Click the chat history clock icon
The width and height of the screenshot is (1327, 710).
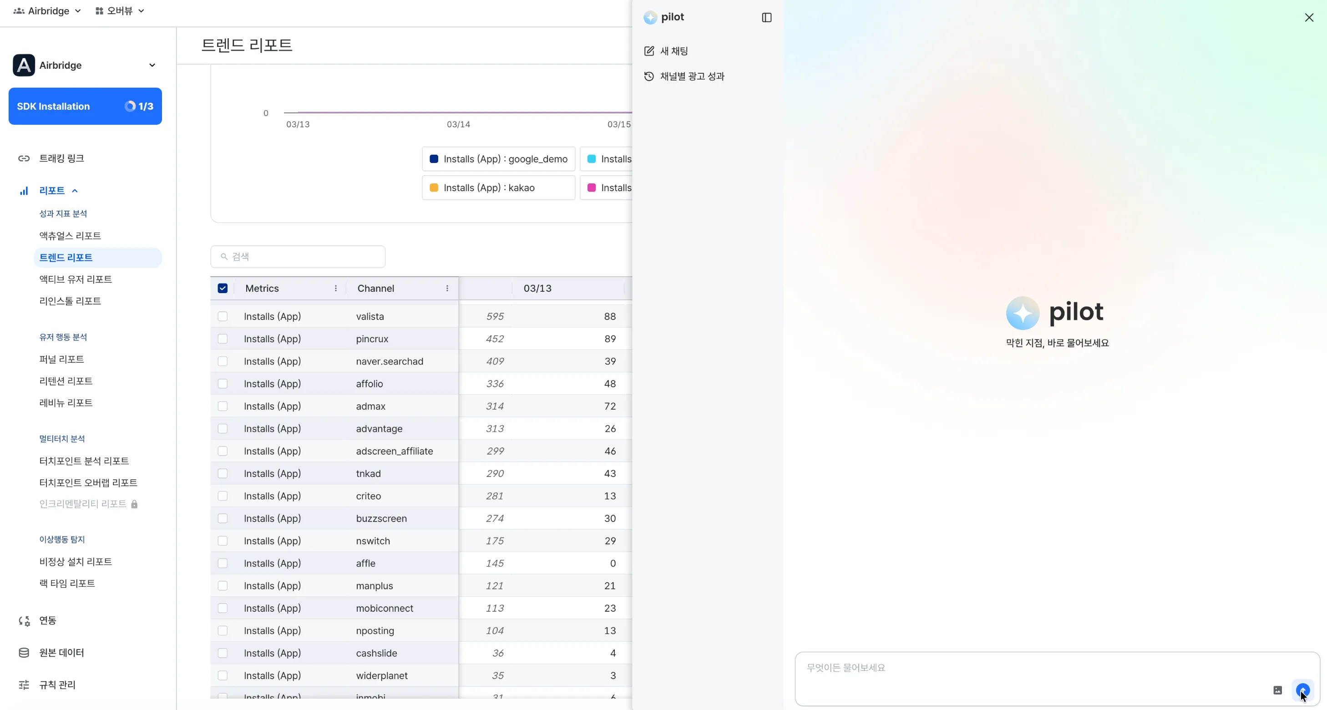pos(649,76)
